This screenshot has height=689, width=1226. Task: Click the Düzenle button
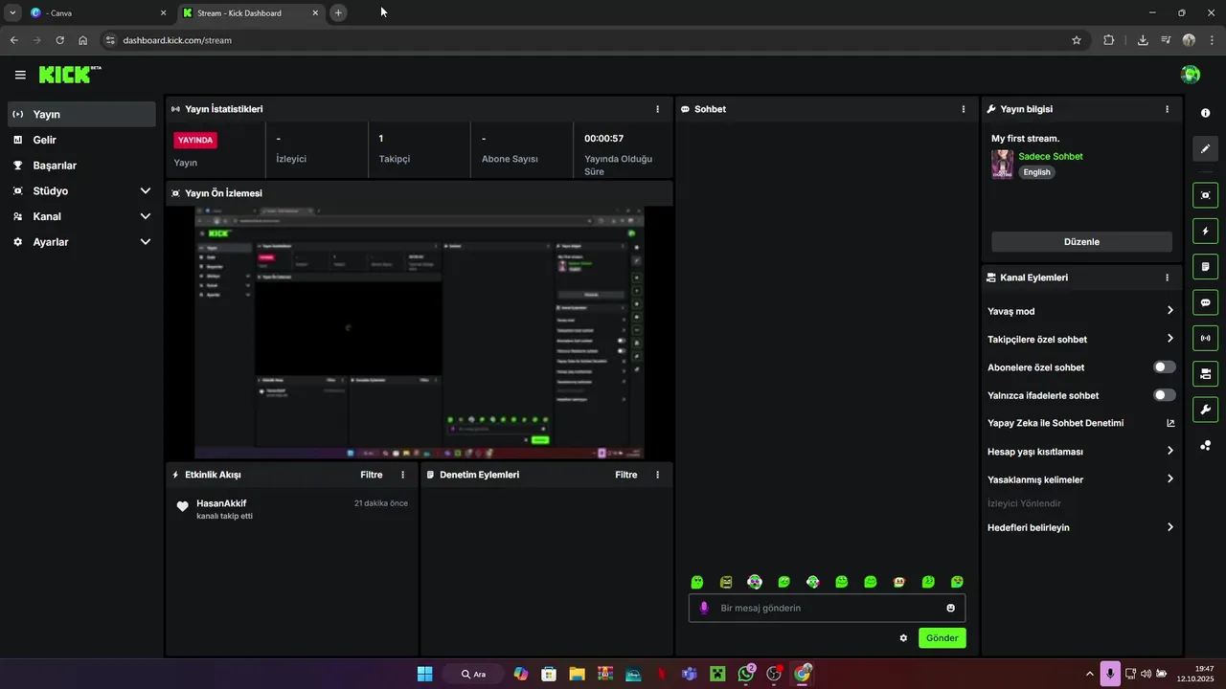point(1081,242)
